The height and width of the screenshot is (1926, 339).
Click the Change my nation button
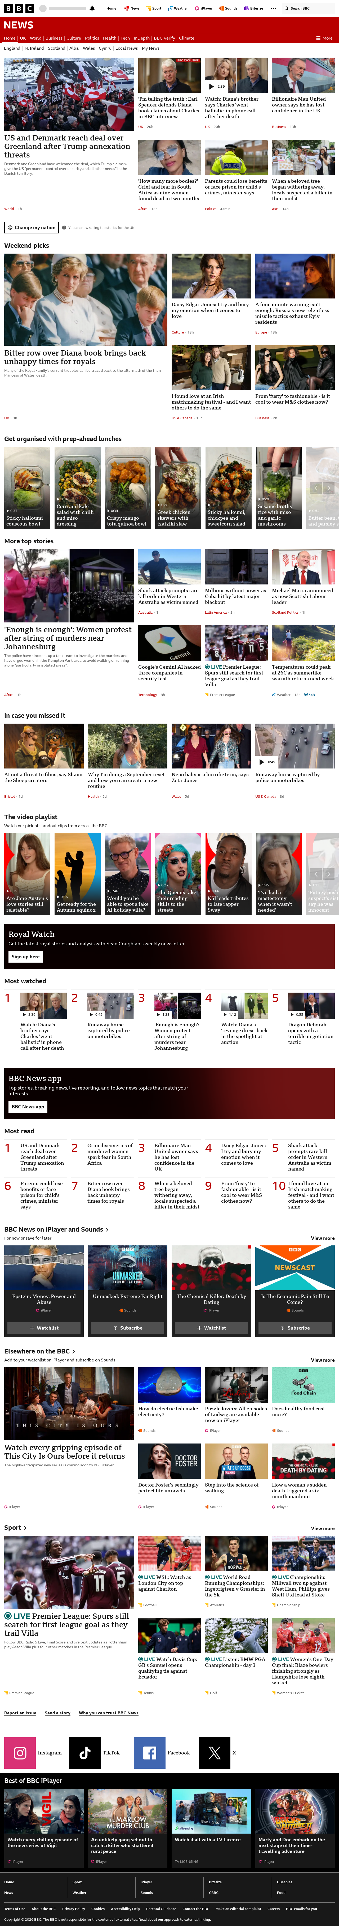coord(31,227)
